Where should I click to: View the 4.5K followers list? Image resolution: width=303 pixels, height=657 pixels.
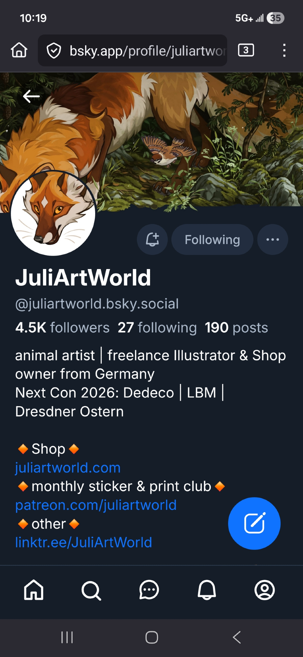(x=62, y=328)
